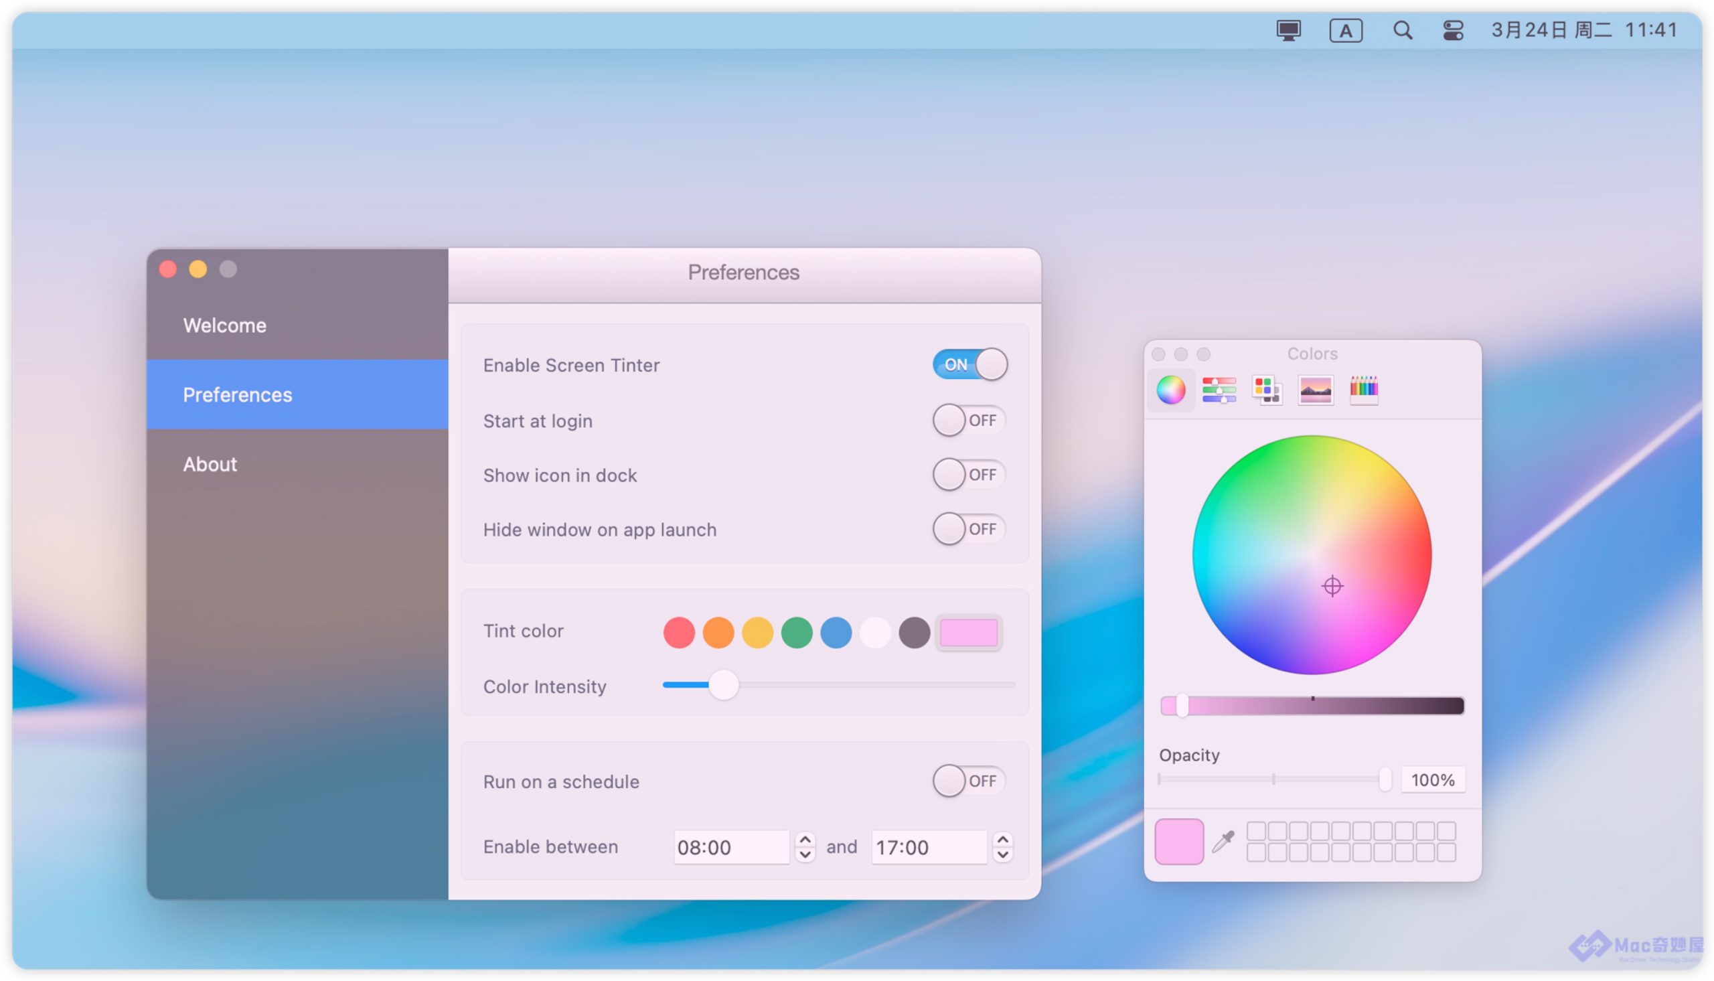Choose the green tint color circle
Screen dimensions: 1714x981
[x=797, y=633]
